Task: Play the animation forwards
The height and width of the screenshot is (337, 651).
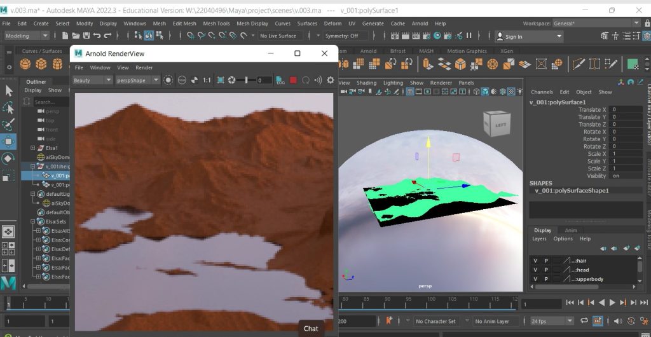Action: tap(612, 303)
